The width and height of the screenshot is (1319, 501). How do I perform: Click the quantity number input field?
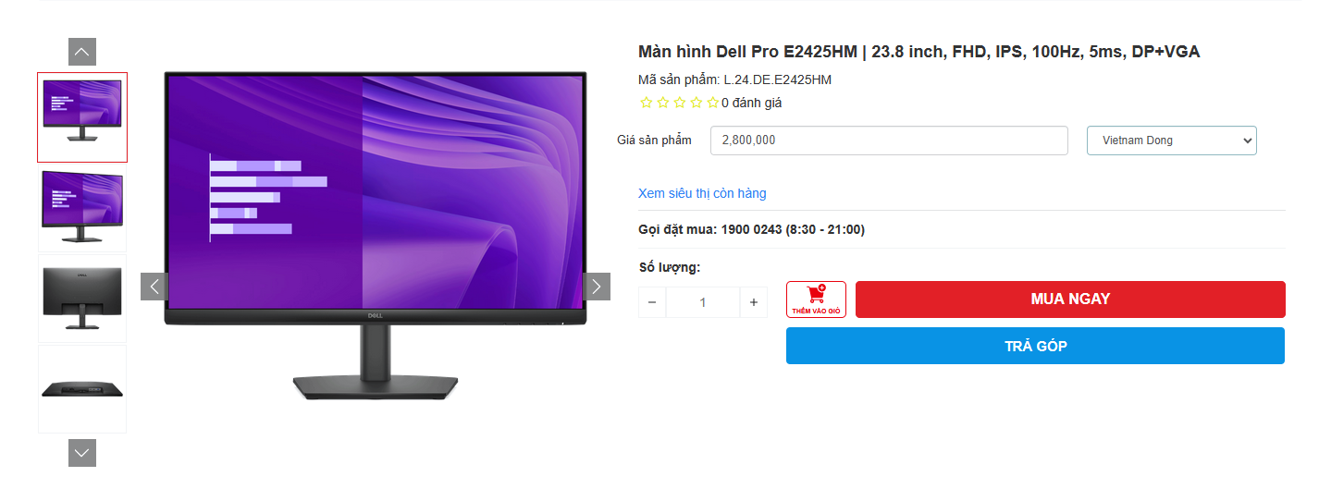pyautogui.click(x=703, y=302)
